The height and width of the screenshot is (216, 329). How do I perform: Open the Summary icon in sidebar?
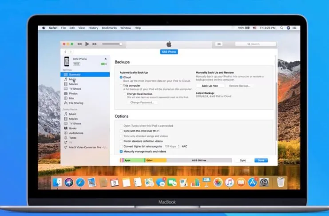(x=66, y=75)
